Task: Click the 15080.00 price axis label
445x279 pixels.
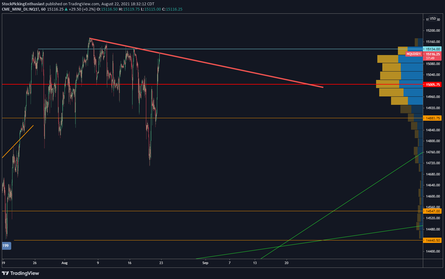Action: tap(433, 64)
